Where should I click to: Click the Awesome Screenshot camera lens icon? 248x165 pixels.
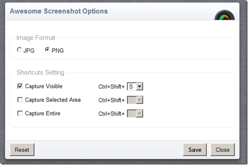click(224, 15)
